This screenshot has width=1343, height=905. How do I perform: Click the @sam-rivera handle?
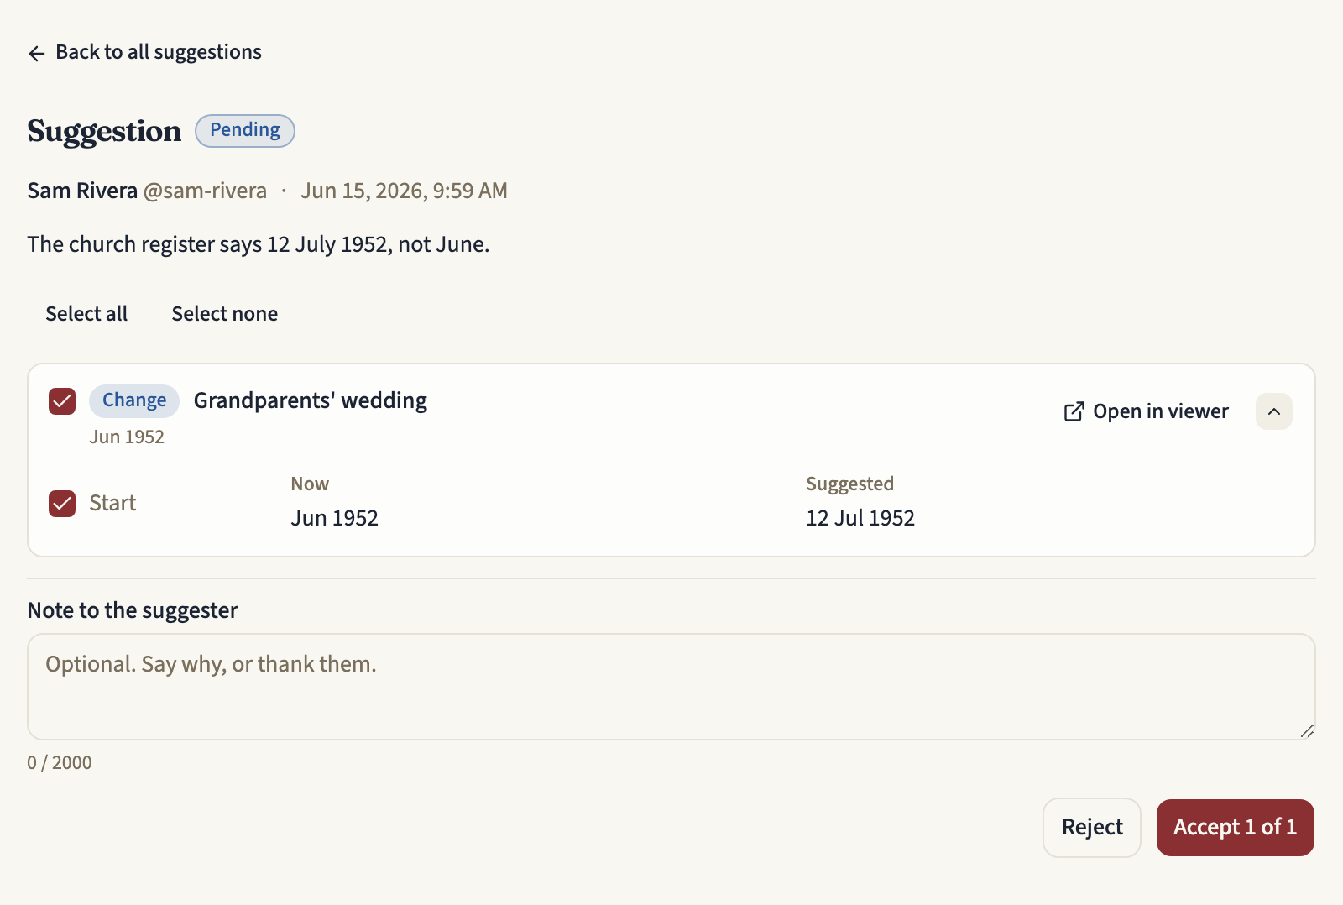pos(205,191)
